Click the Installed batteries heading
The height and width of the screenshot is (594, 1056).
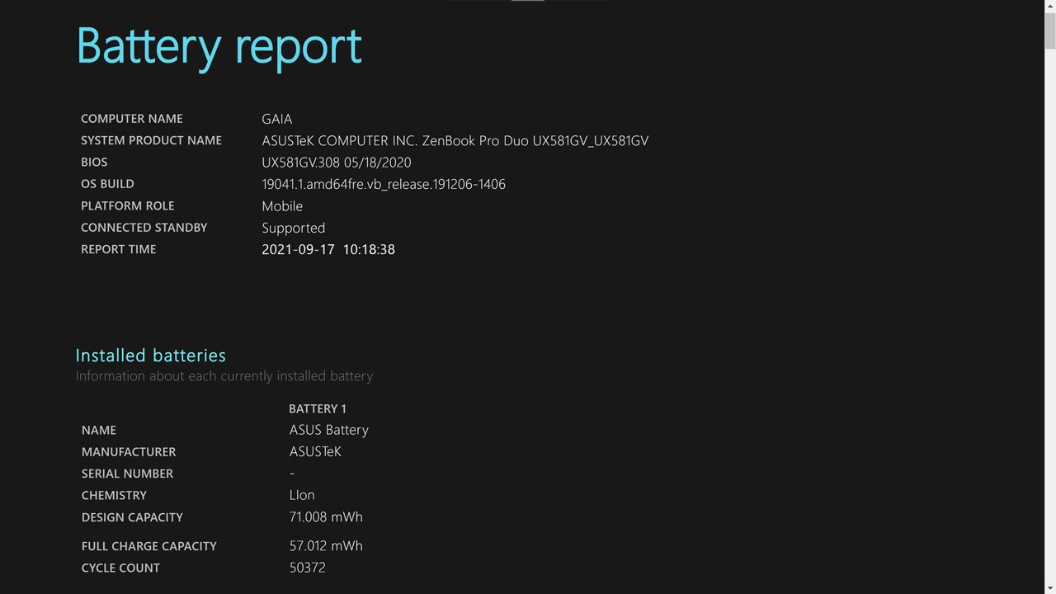pos(150,356)
